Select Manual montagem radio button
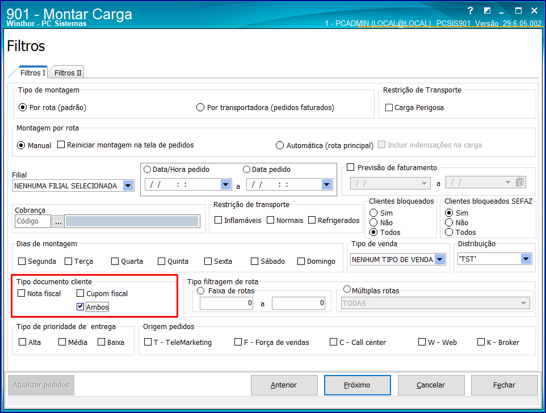 pos(21,145)
